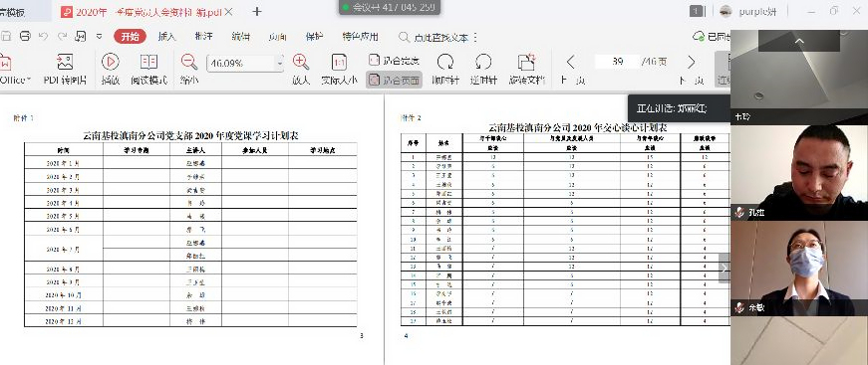
Task: Go to previous page with left chevron
Action: [x=572, y=62]
